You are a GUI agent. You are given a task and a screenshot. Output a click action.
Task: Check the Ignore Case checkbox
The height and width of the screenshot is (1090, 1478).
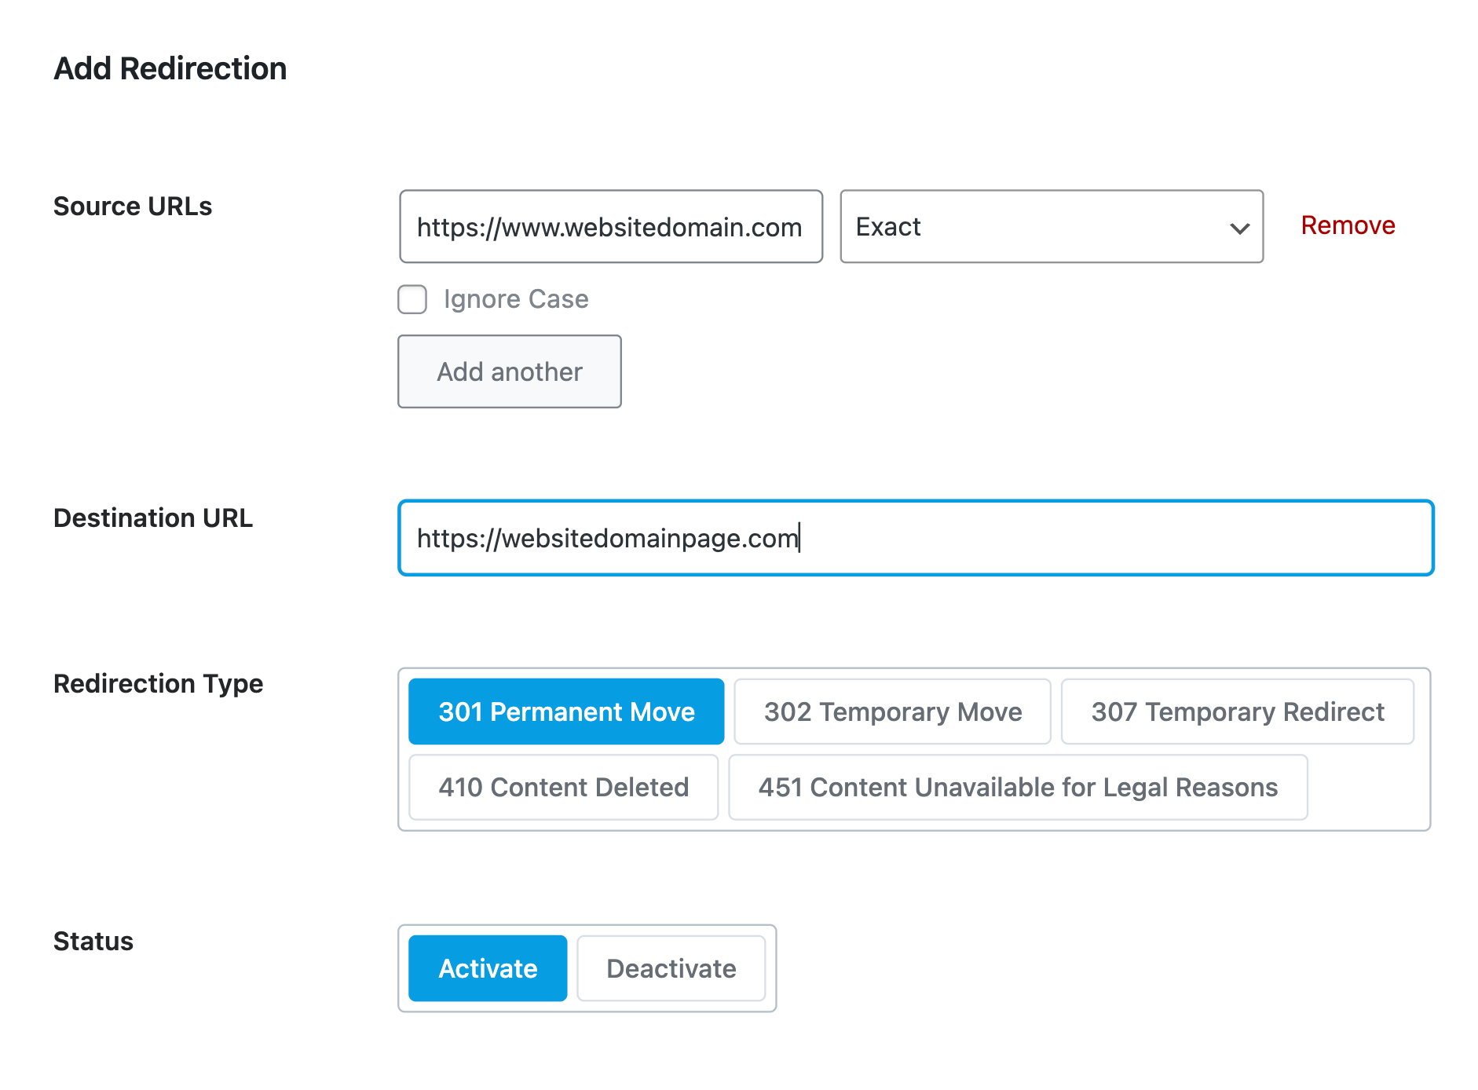(412, 299)
